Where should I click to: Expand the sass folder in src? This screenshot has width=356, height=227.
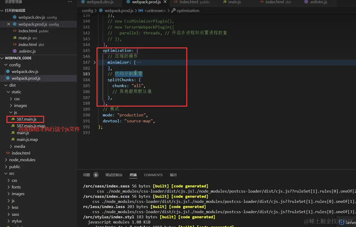[x=8, y=214]
